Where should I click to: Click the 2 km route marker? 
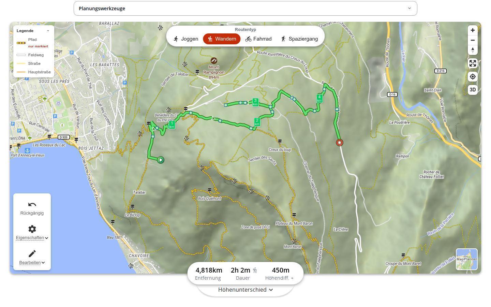pos(257,122)
